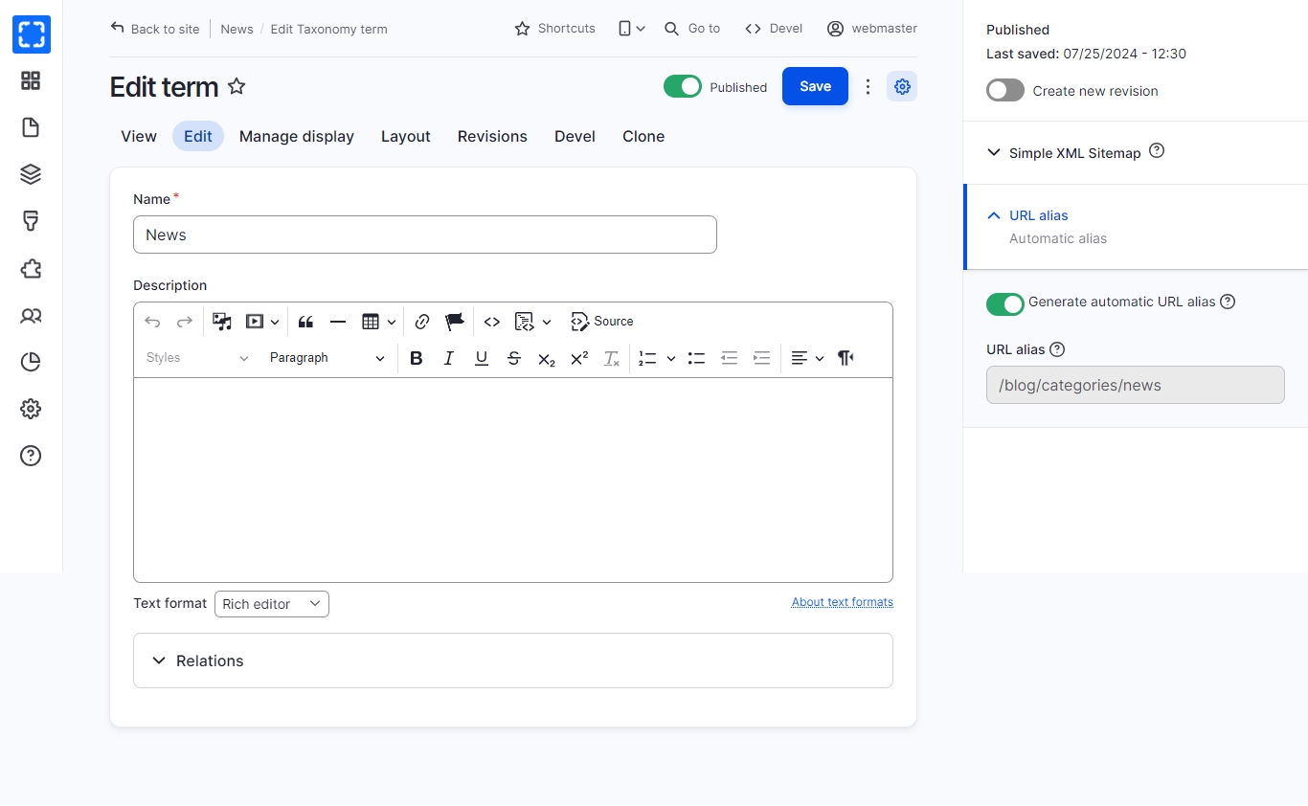Insert a horizontal line in the editor
The height and width of the screenshot is (806, 1308).
coord(338,322)
